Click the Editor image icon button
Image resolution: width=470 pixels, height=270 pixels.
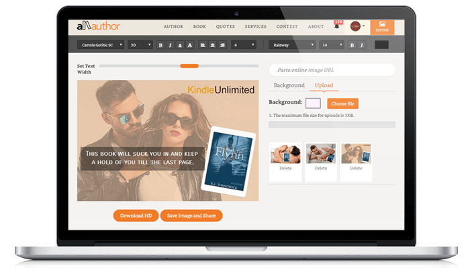point(382,27)
